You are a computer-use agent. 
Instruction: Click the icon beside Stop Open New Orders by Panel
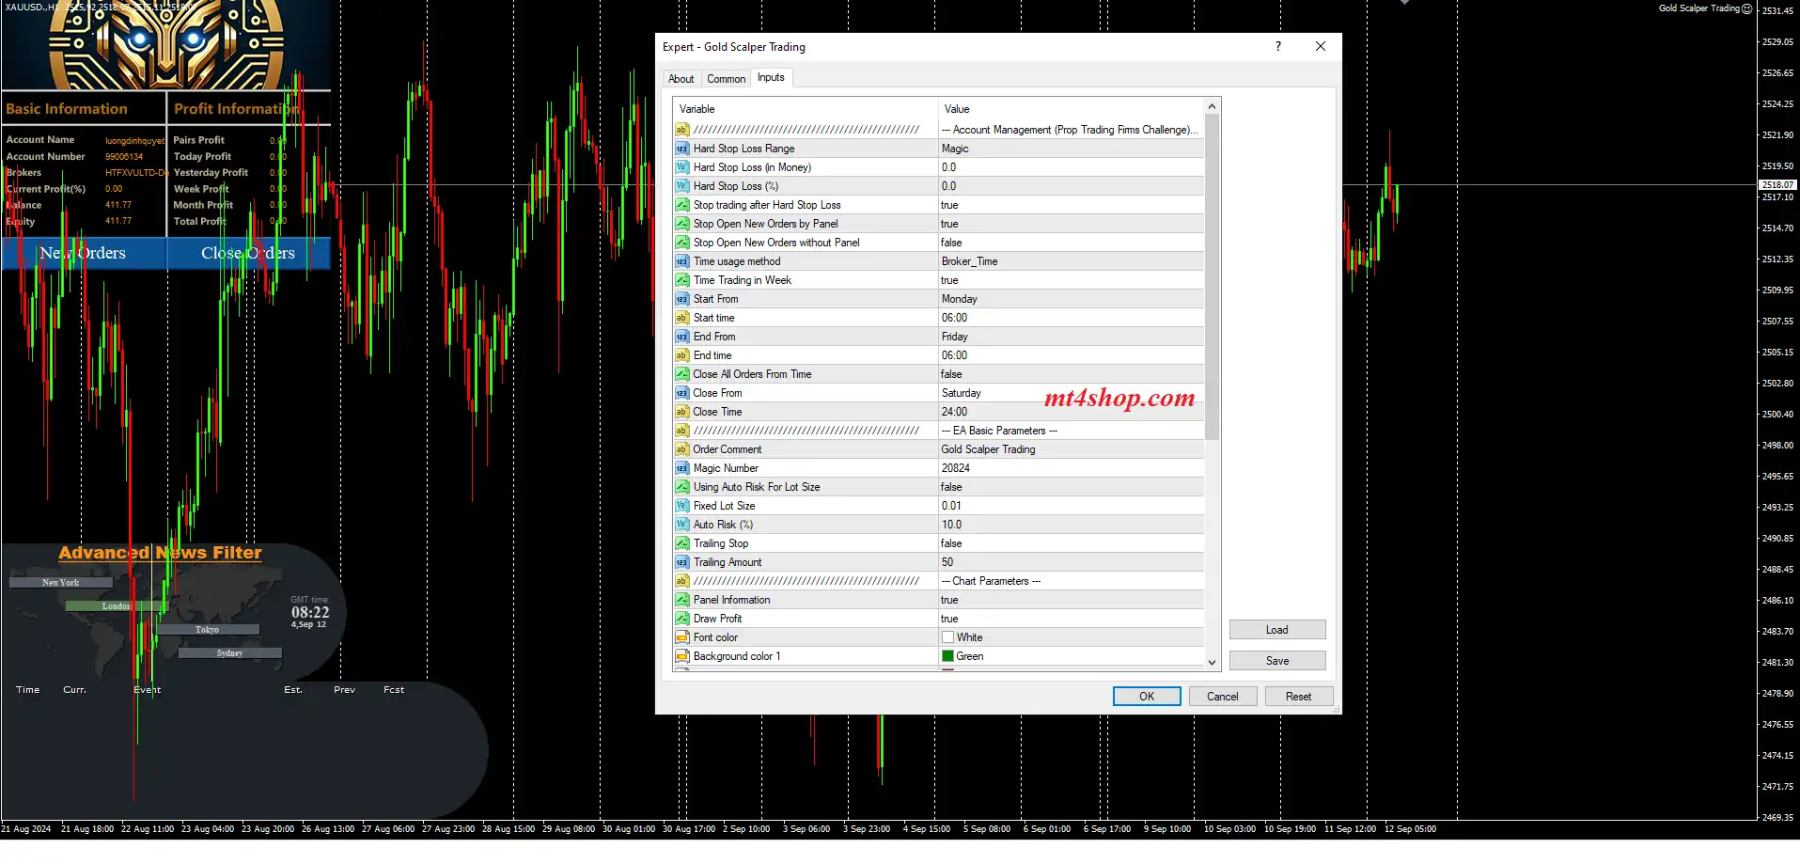682,224
